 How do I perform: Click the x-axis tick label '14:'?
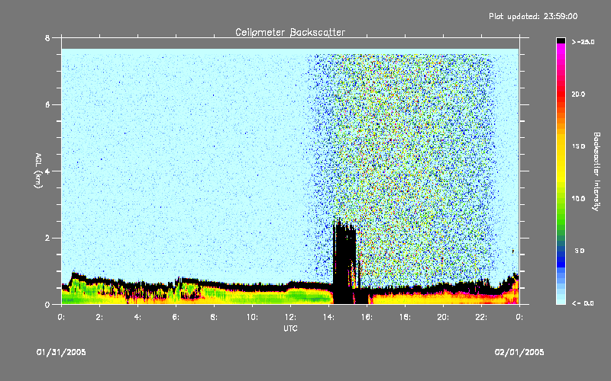(x=328, y=317)
